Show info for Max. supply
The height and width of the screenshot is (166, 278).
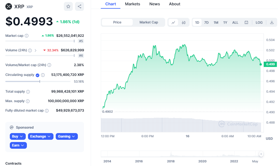click(28, 101)
